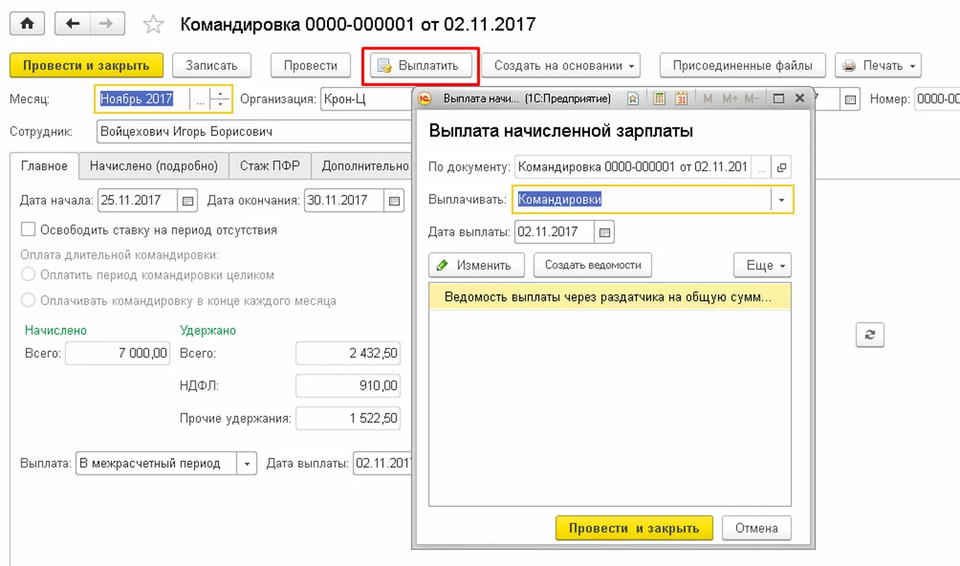Open the calendar in the dialog title bar
The width and height of the screenshot is (960, 566).
tap(681, 98)
